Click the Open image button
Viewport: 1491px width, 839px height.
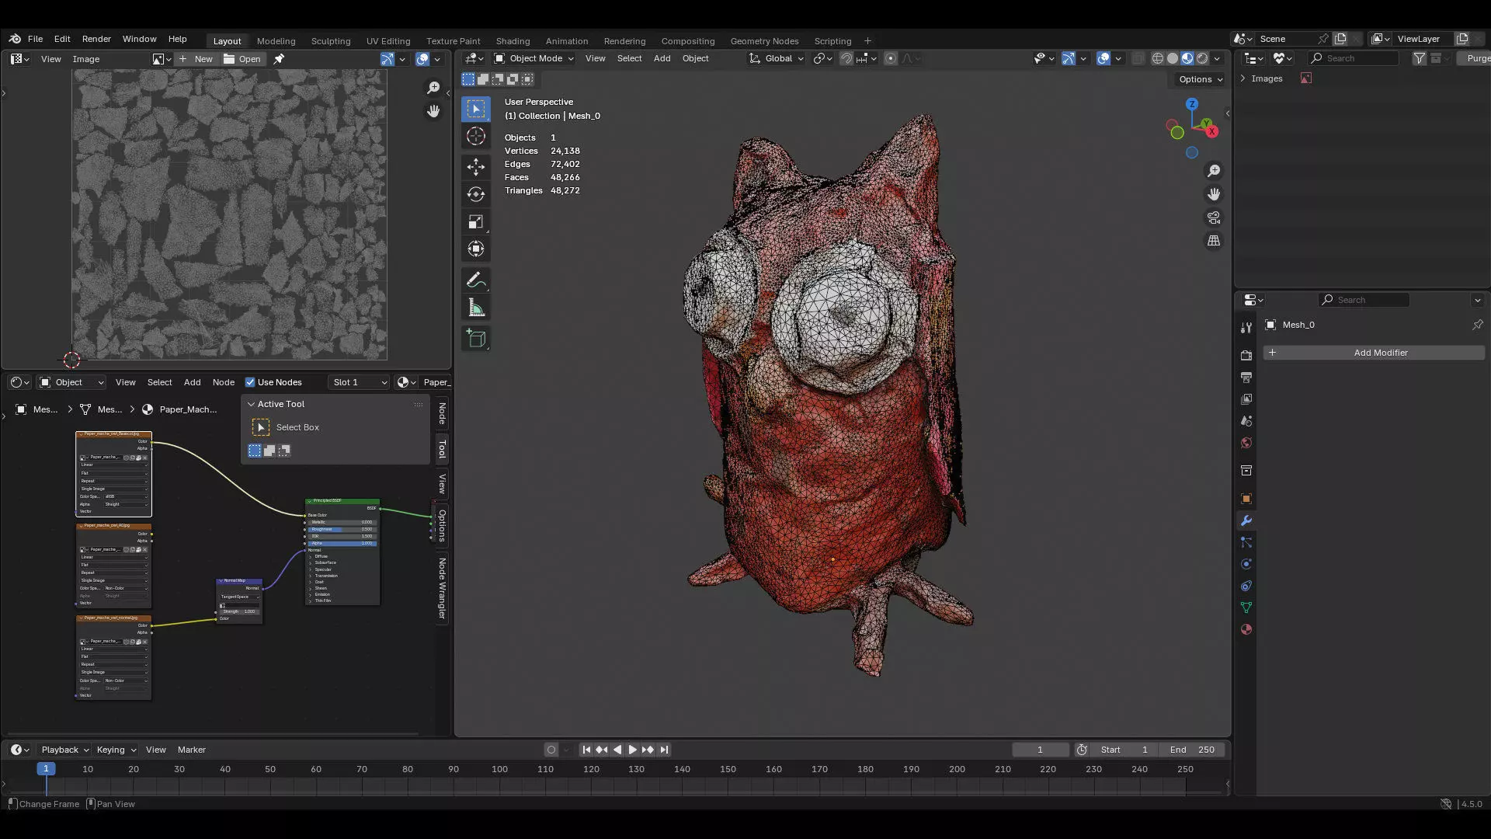(x=242, y=59)
